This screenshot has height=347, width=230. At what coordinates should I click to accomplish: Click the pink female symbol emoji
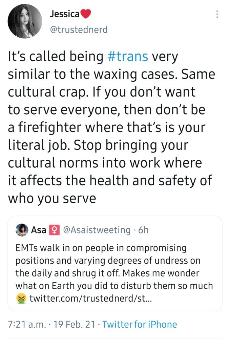coord(54,230)
